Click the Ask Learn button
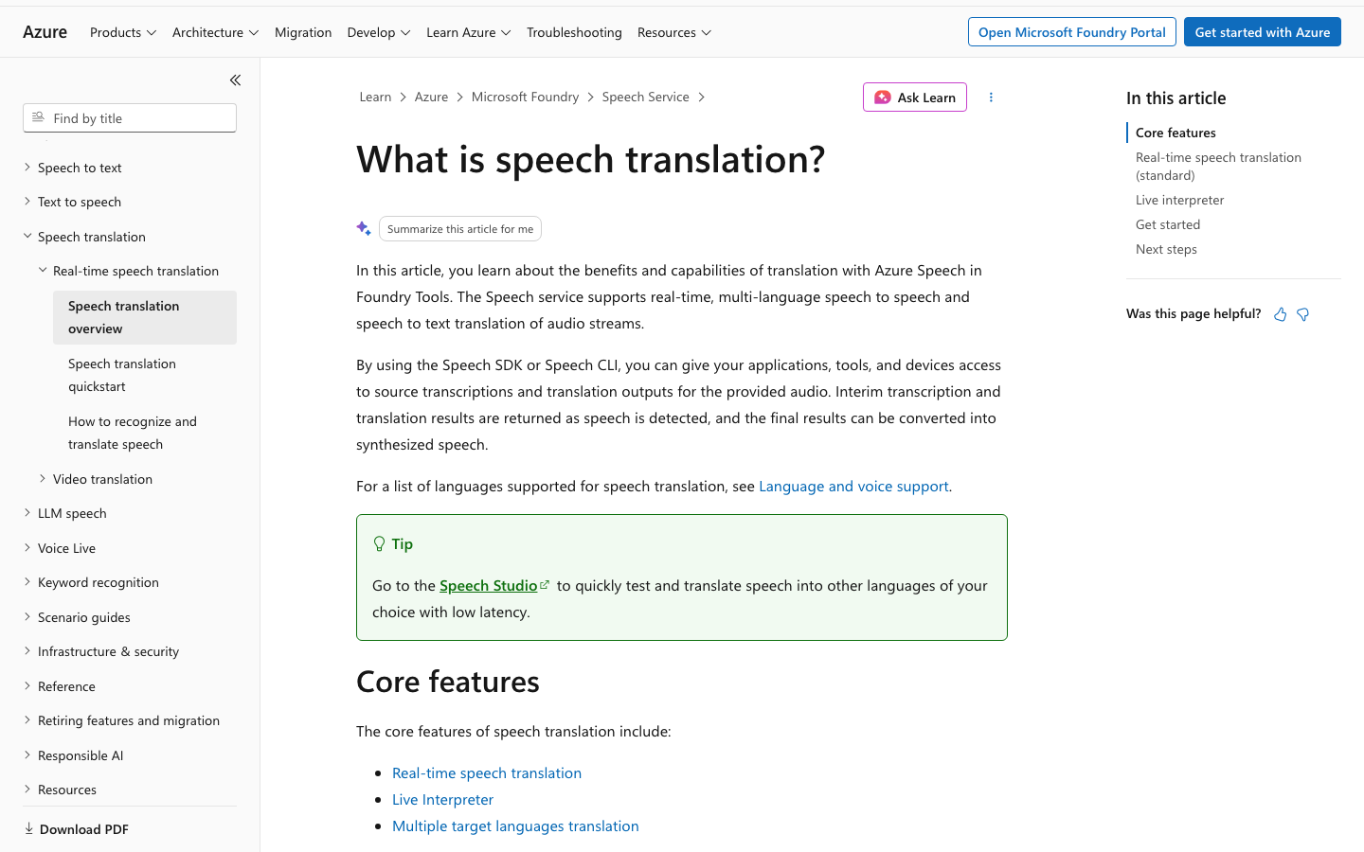This screenshot has width=1364, height=852. click(x=915, y=98)
